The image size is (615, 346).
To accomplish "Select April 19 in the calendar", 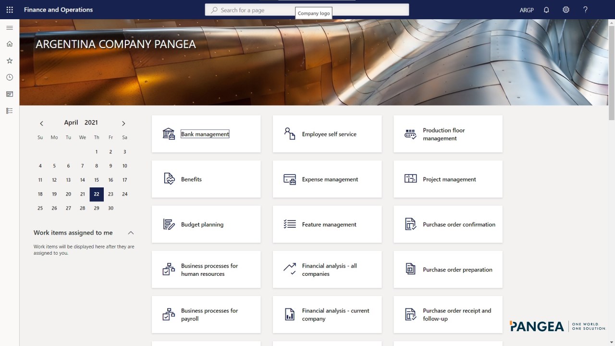I will [54, 194].
